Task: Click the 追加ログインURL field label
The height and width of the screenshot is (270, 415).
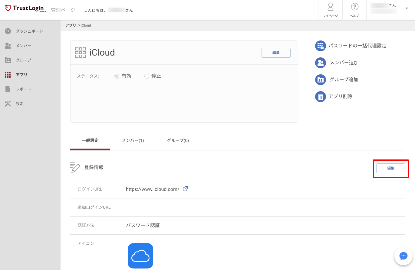Action: click(x=94, y=207)
